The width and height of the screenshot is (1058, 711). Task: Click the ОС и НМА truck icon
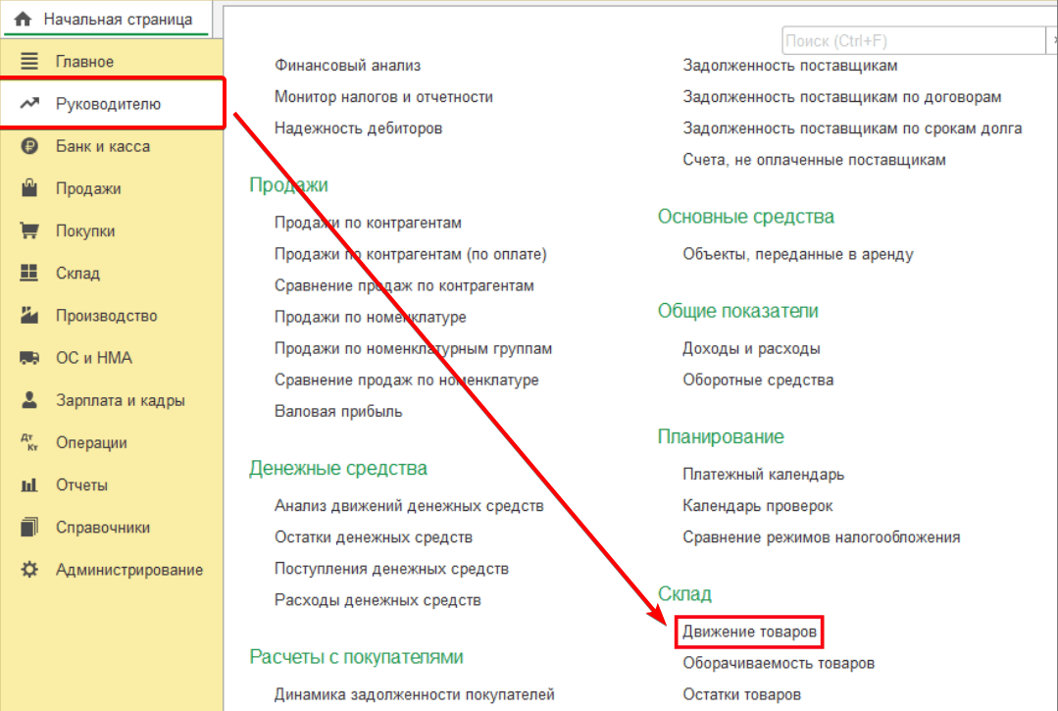pos(29,358)
